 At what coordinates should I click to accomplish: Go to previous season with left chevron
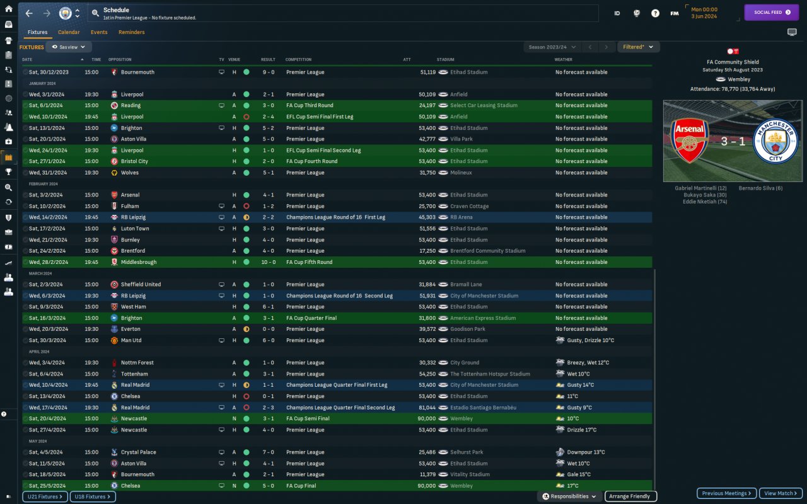[589, 47]
